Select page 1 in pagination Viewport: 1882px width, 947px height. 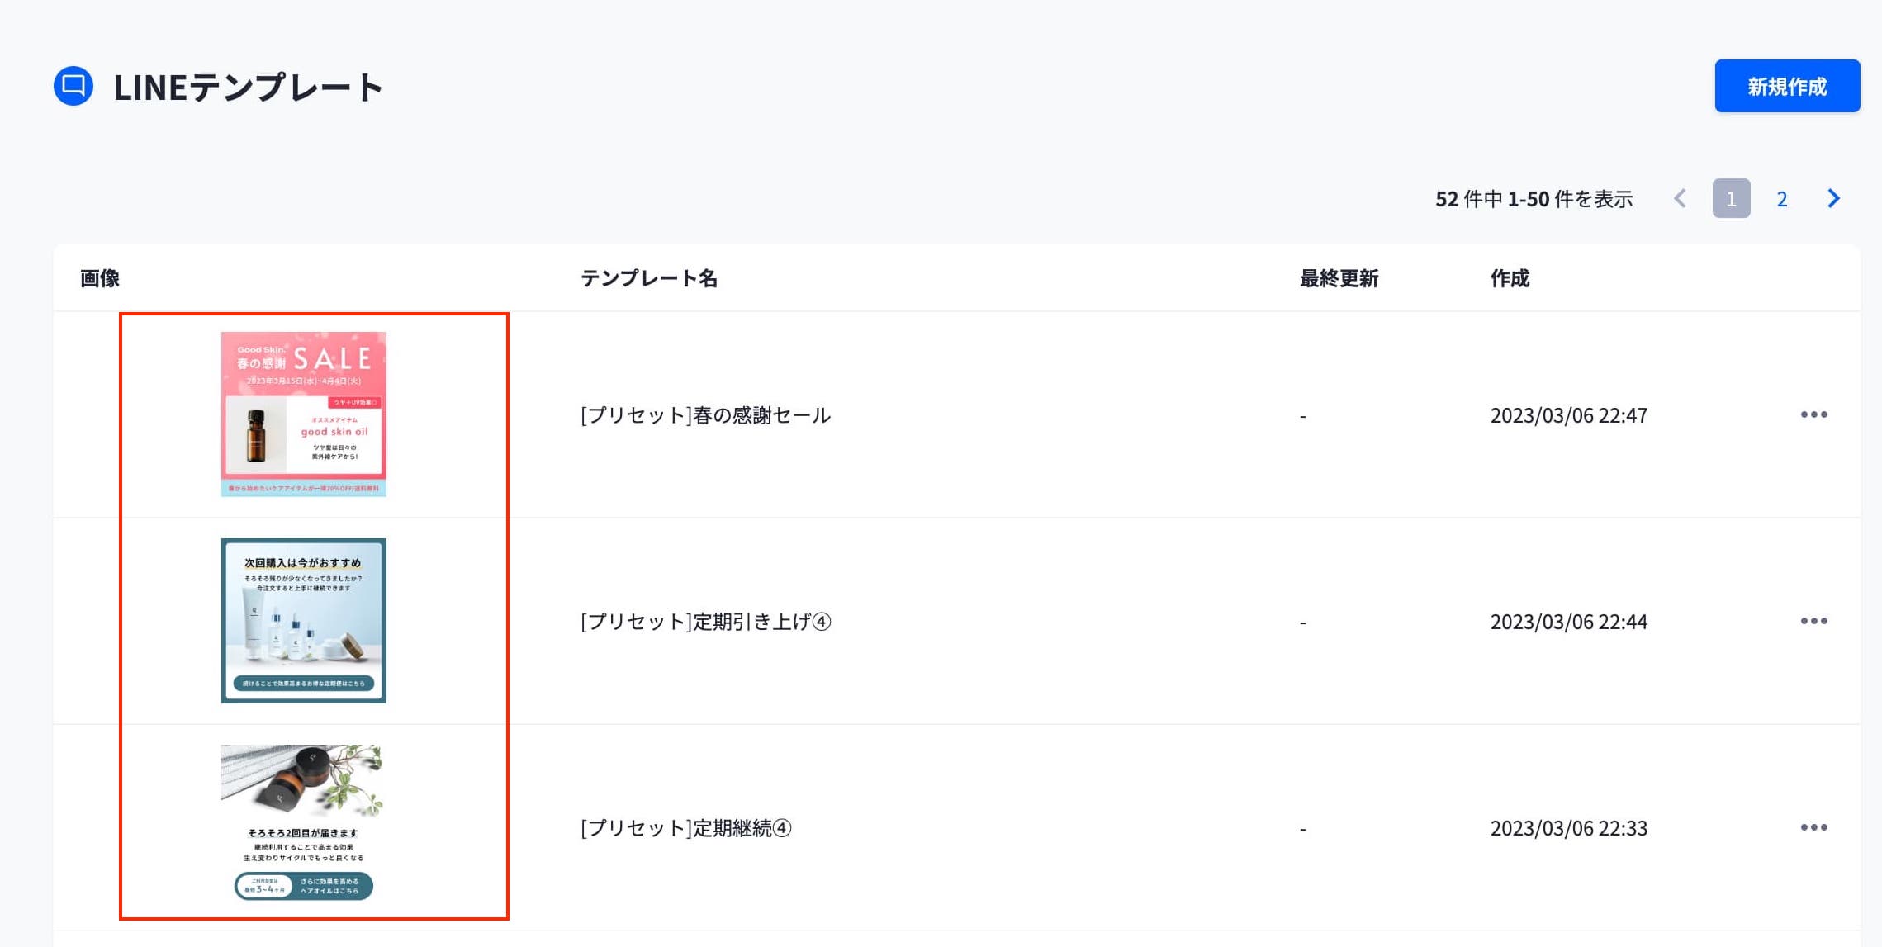[x=1731, y=199]
